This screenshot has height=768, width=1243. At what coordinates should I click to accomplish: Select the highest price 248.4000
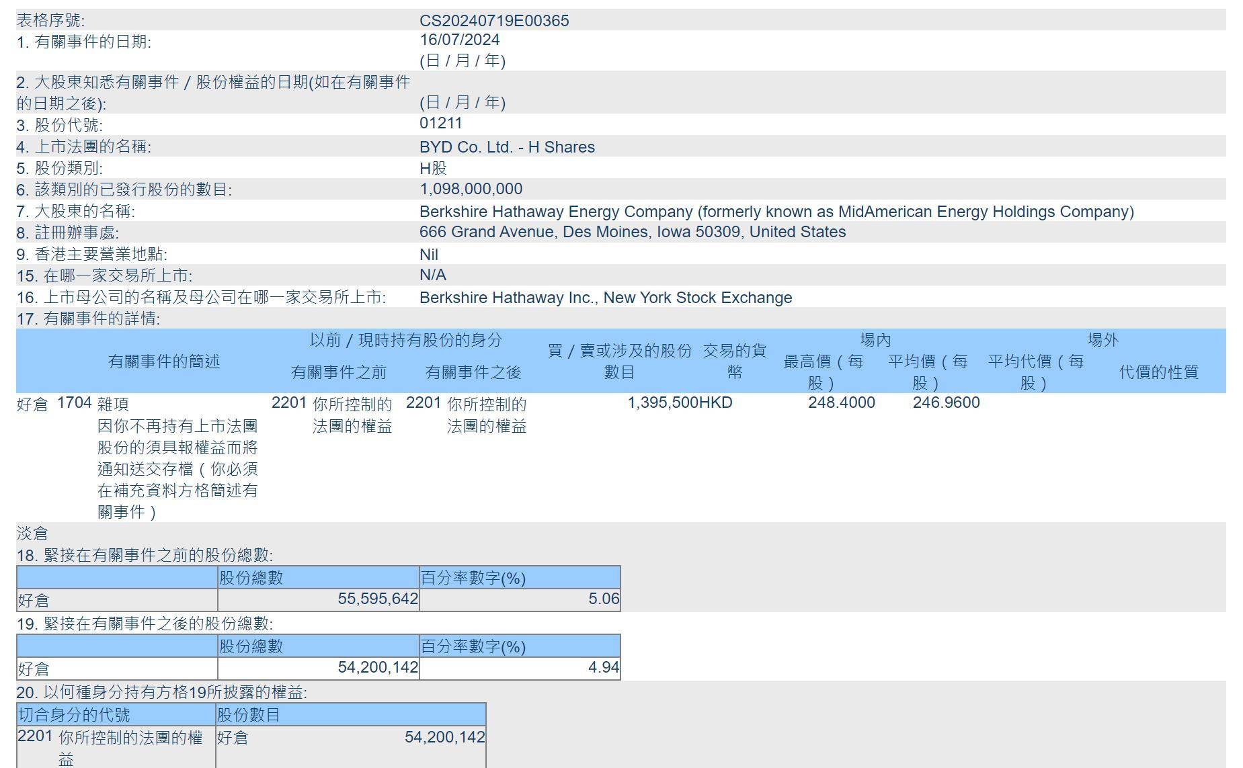pyautogui.click(x=841, y=403)
